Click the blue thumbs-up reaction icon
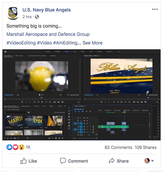This screenshot has width=163, height=172. pyautogui.click(x=9, y=147)
